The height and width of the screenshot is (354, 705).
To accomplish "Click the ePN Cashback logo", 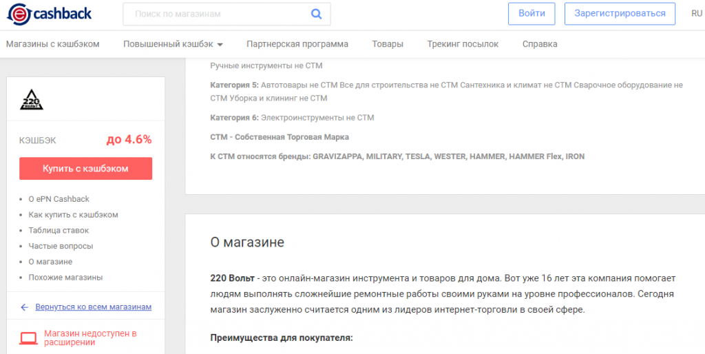I will tap(48, 14).
